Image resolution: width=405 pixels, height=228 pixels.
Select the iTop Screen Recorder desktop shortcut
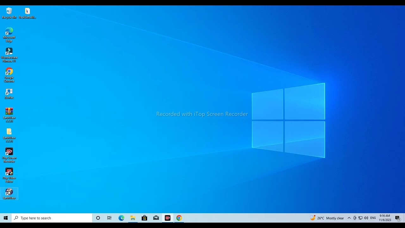coord(9,155)
